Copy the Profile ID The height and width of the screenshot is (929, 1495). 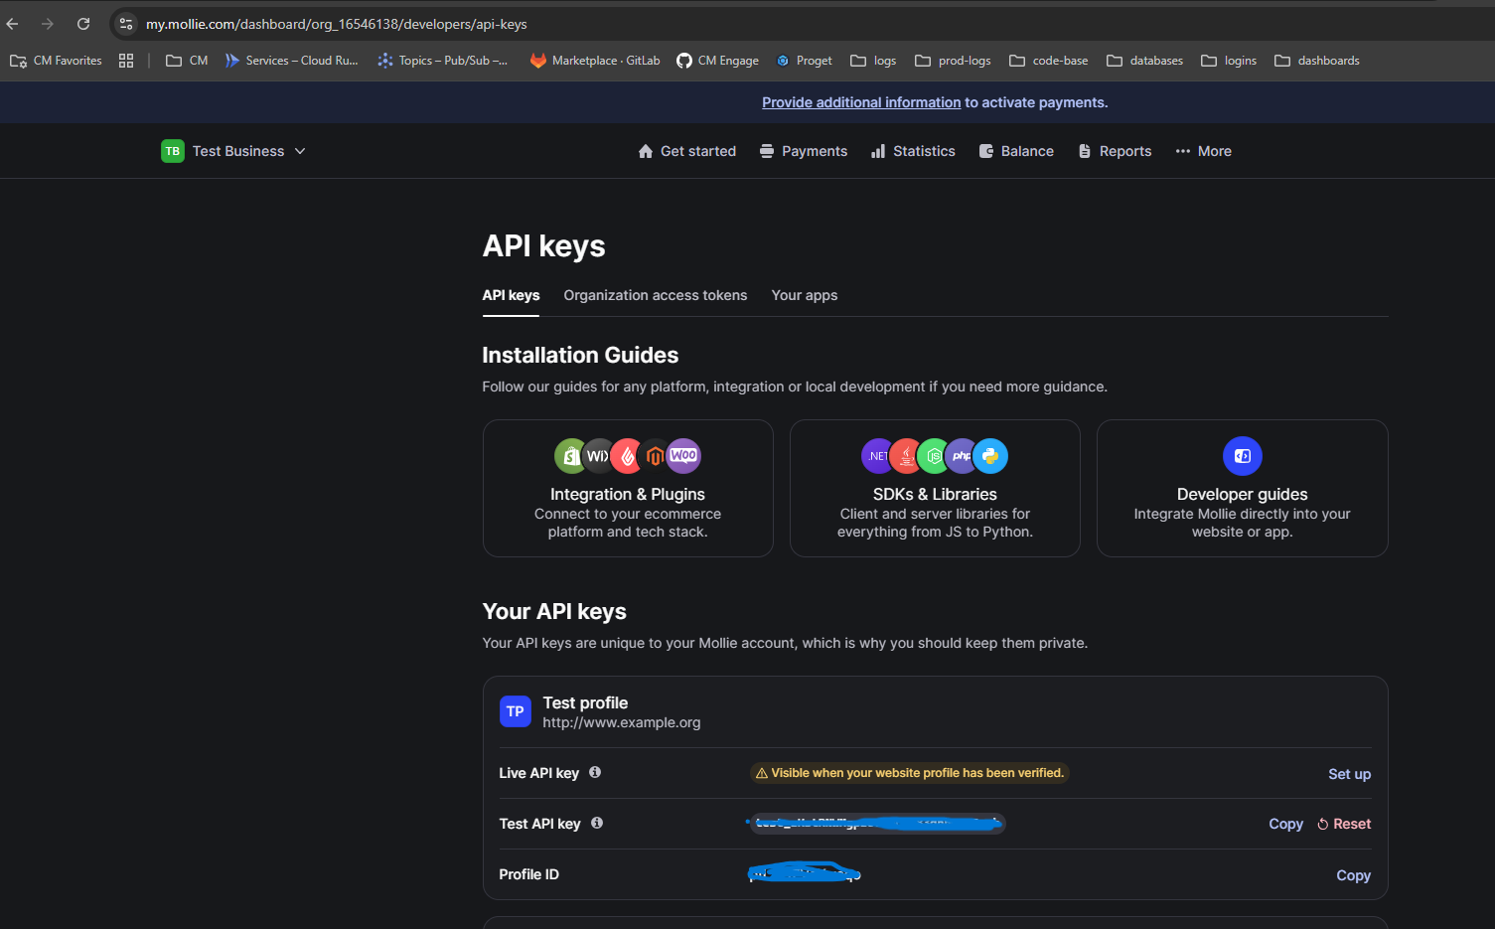coord(1354,875)
